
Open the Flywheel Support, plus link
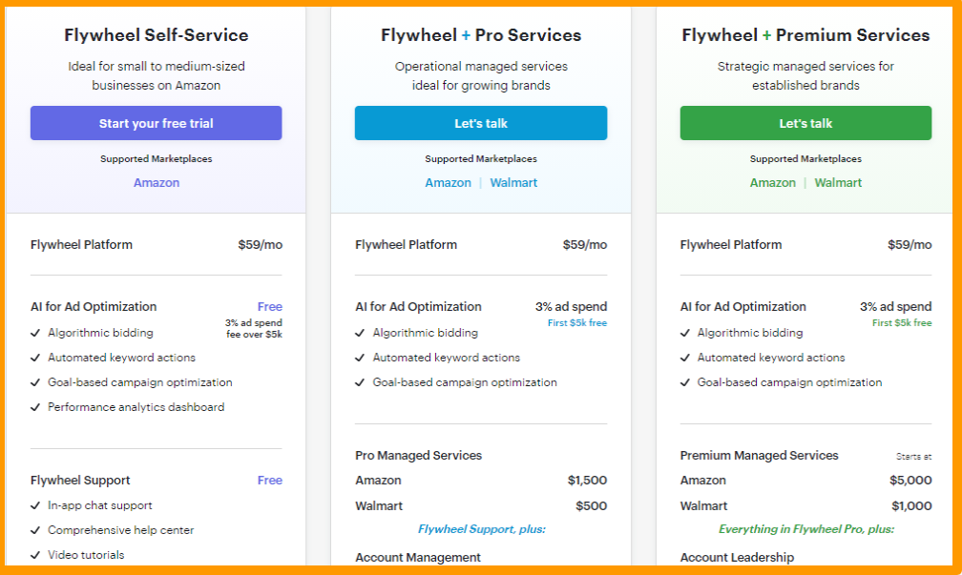[481, 528]
